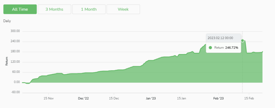Click the Daily label above the chart
The height and width of the screenshot is (108, 275).
coord(7,21)
